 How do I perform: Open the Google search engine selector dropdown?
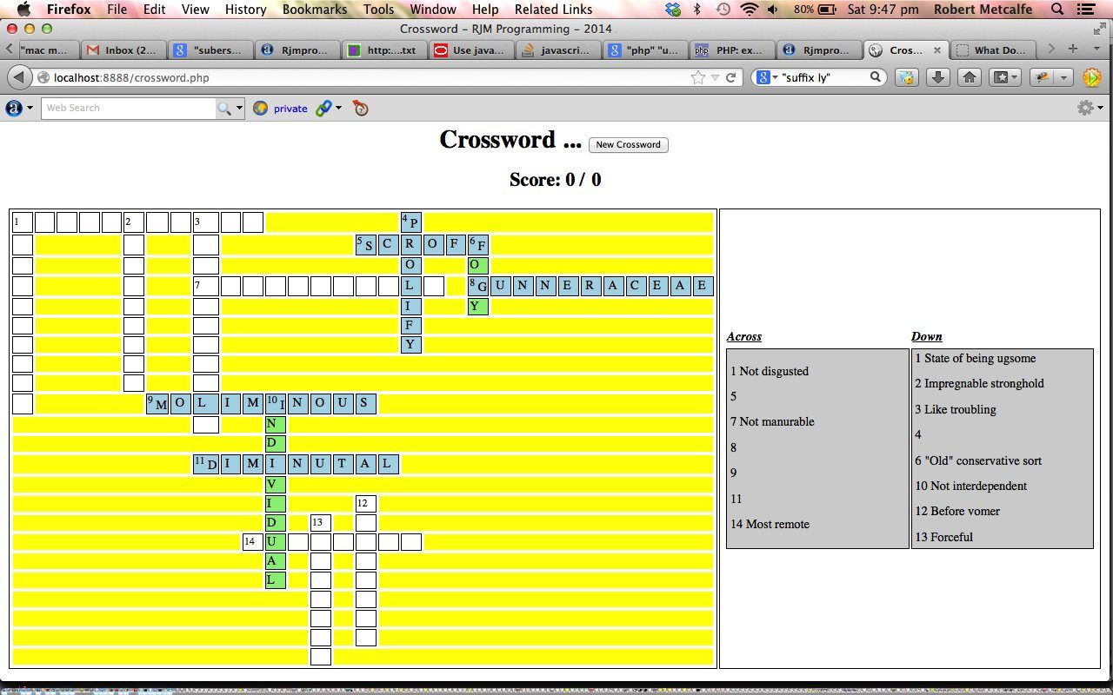(766, 77)
